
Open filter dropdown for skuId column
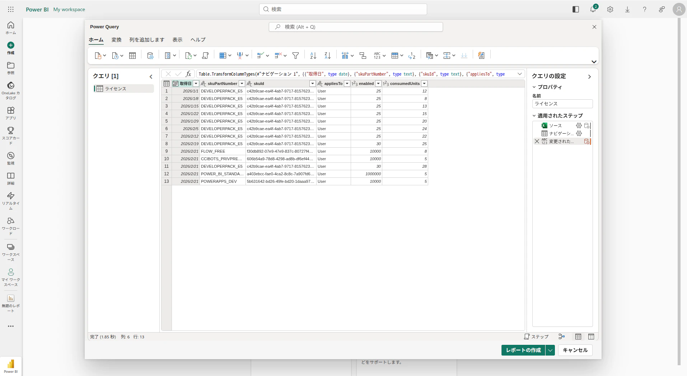point(313,84)
